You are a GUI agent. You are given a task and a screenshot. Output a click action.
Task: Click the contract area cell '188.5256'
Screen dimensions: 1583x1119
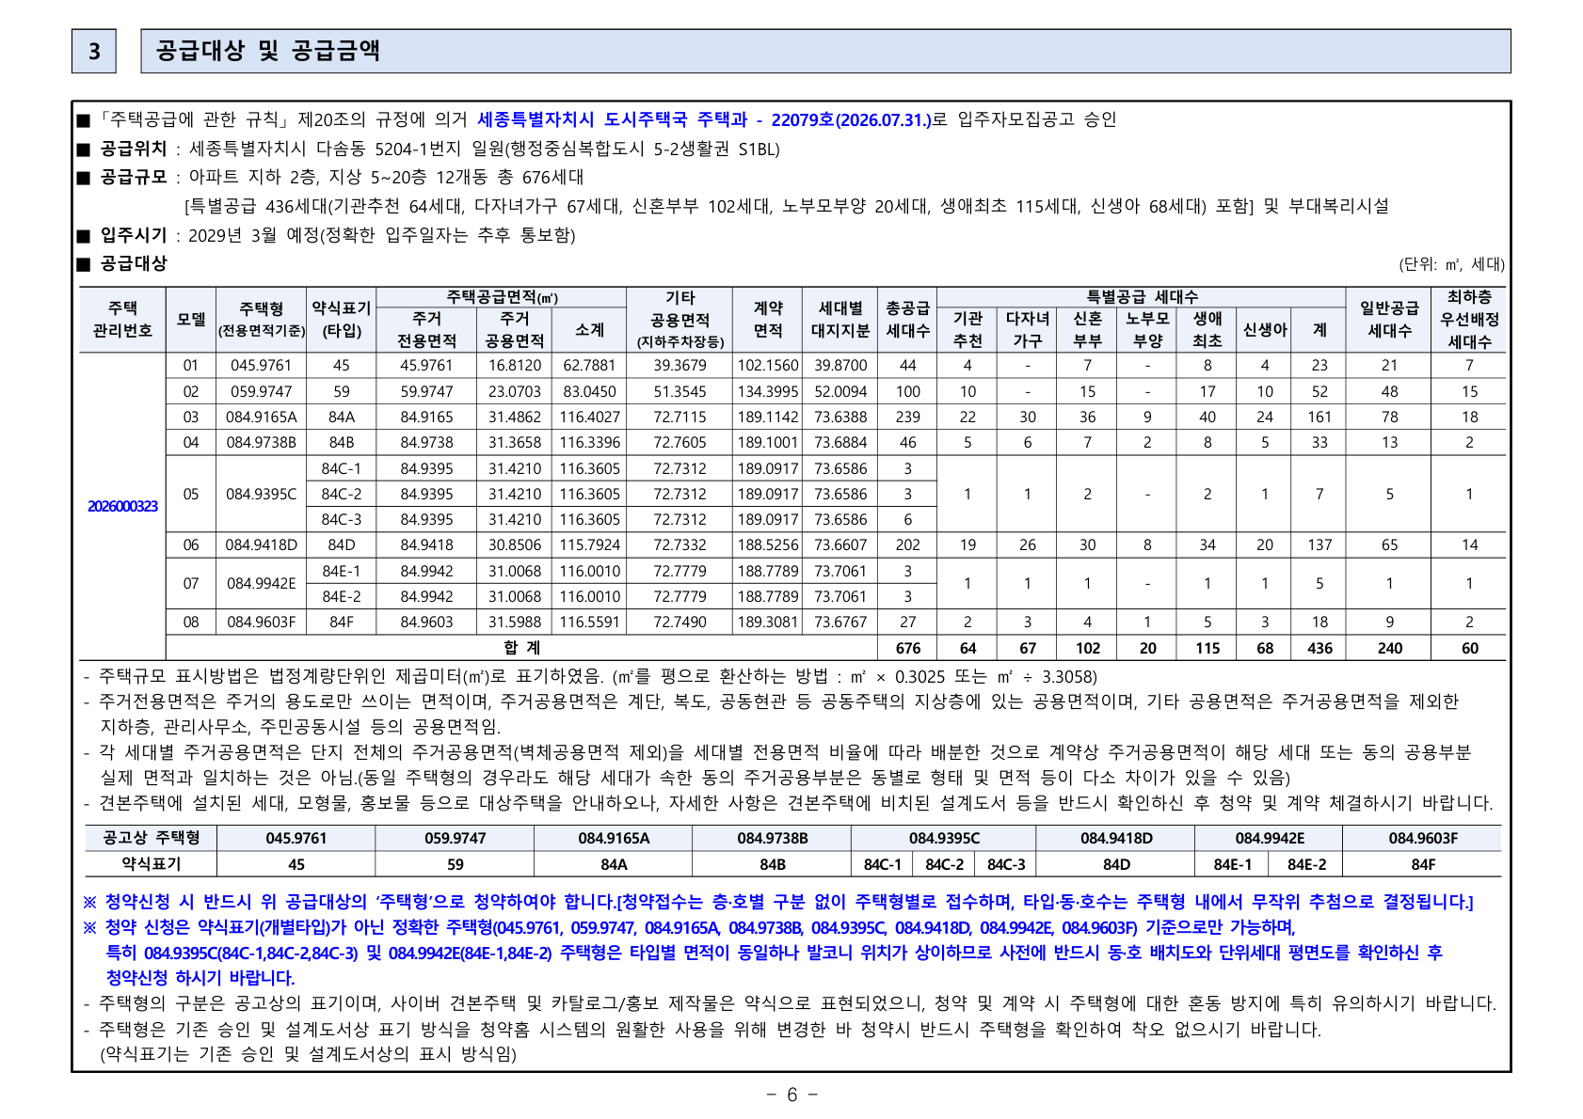768,544
